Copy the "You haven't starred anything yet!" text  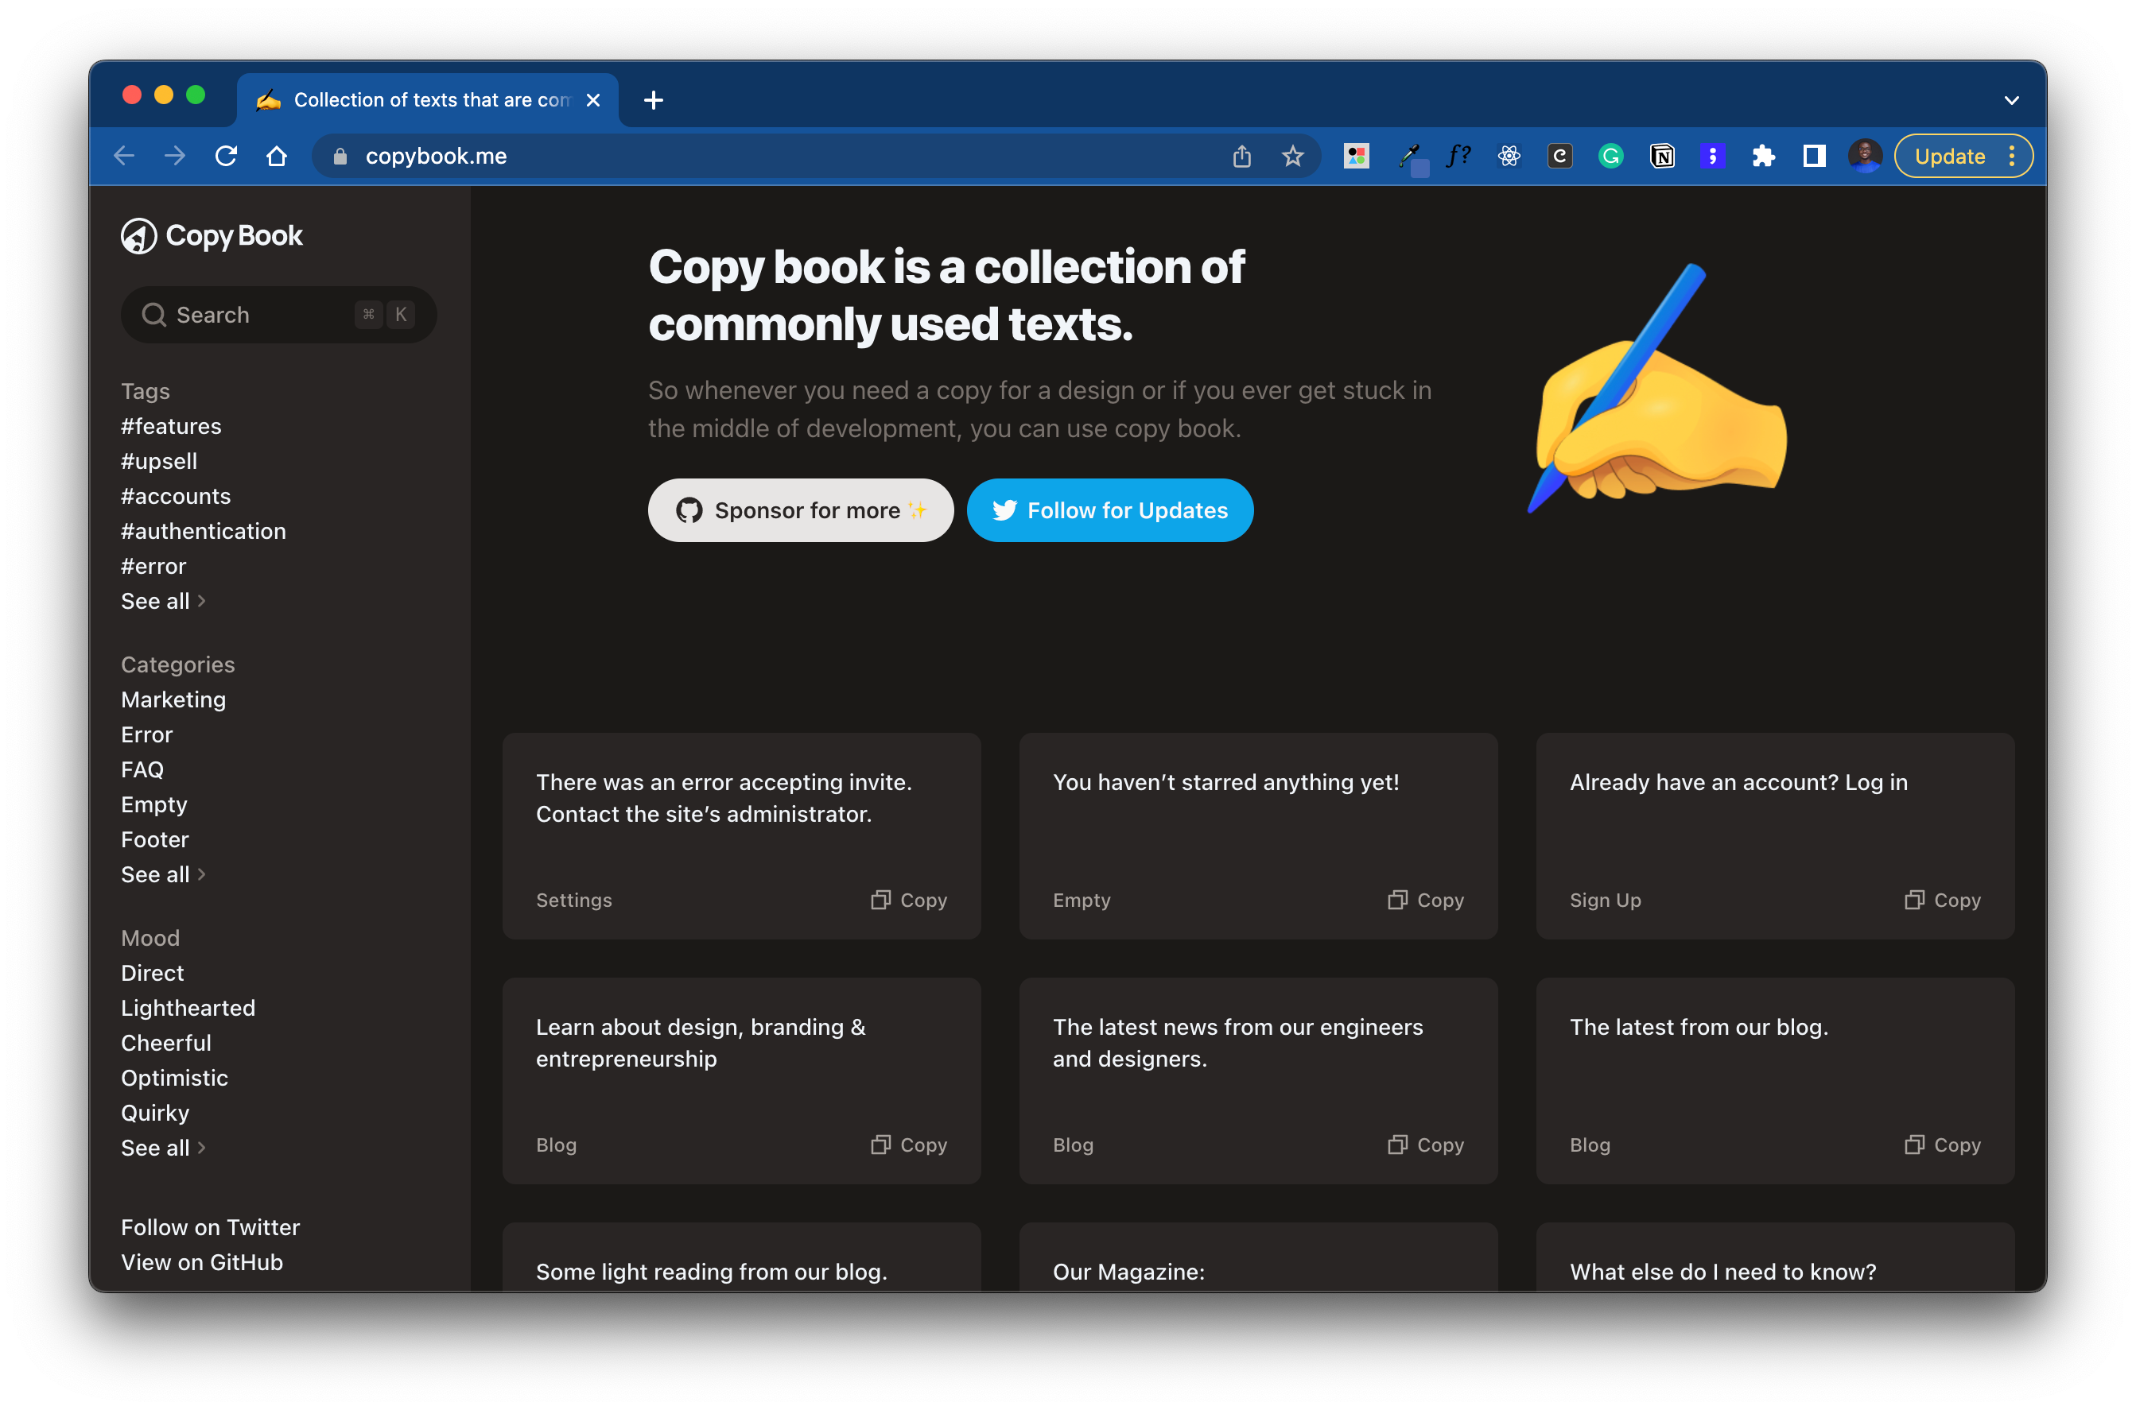(1425, 899)
